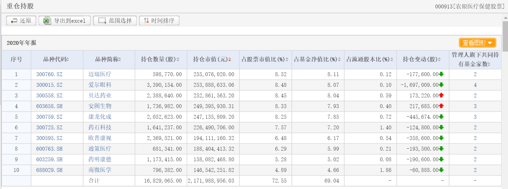Open stock code 603658.SH link
Viewport: 508px width, 189px height.
(x=49, y=106)
